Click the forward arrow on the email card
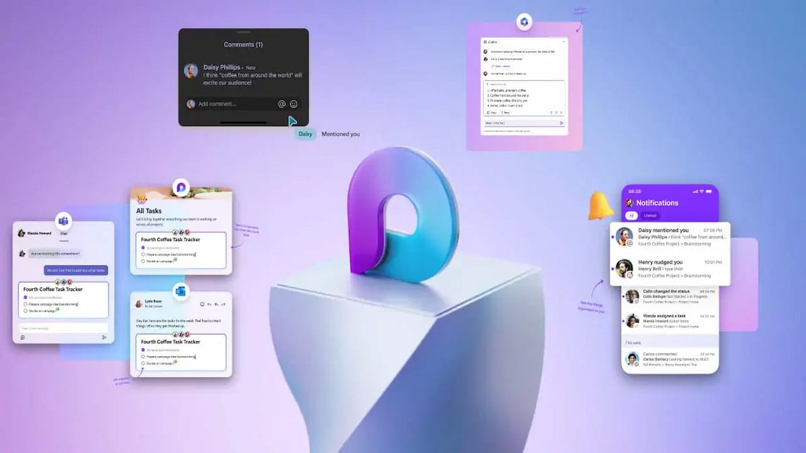Image resolution: width=806 pixels, height=453 pixels. click(223, 304)
